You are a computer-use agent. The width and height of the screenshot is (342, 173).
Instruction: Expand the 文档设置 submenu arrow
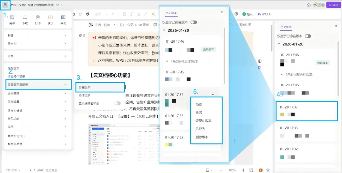point(65,102)
